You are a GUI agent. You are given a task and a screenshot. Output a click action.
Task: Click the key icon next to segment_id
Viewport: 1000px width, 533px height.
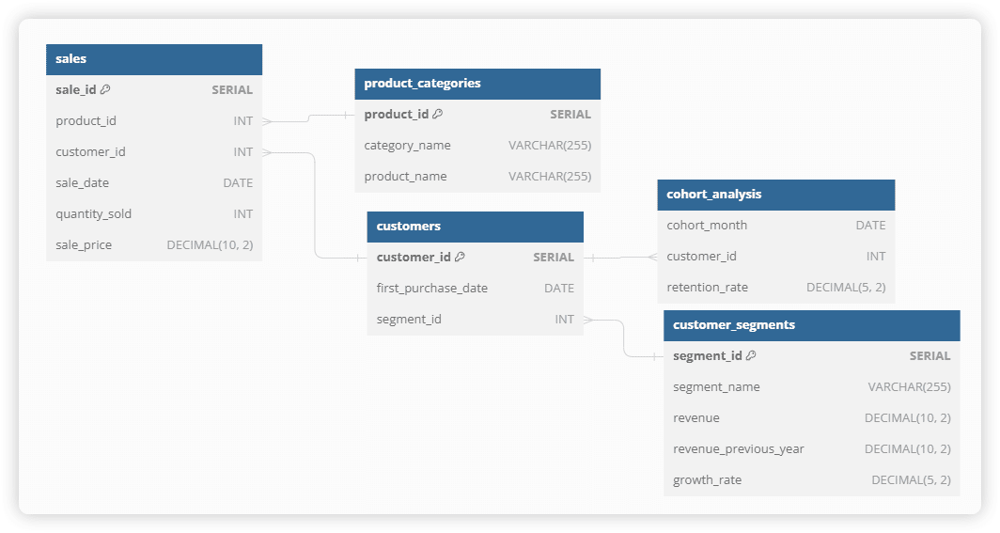click(x=751, y=355)
